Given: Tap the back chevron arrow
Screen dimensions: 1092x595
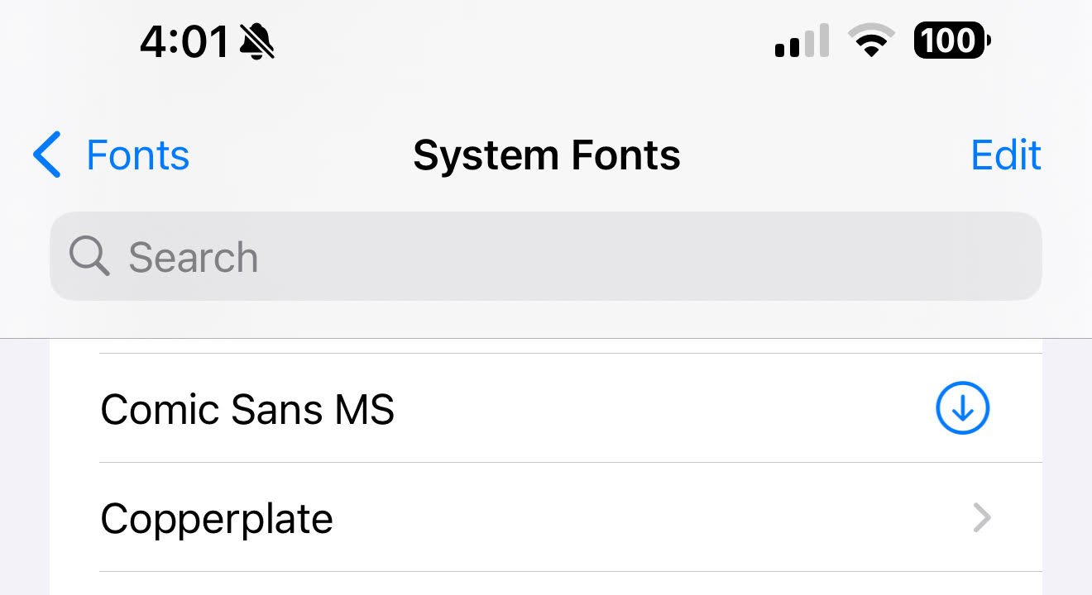Looking at the screenshot, I should point(47,155).
